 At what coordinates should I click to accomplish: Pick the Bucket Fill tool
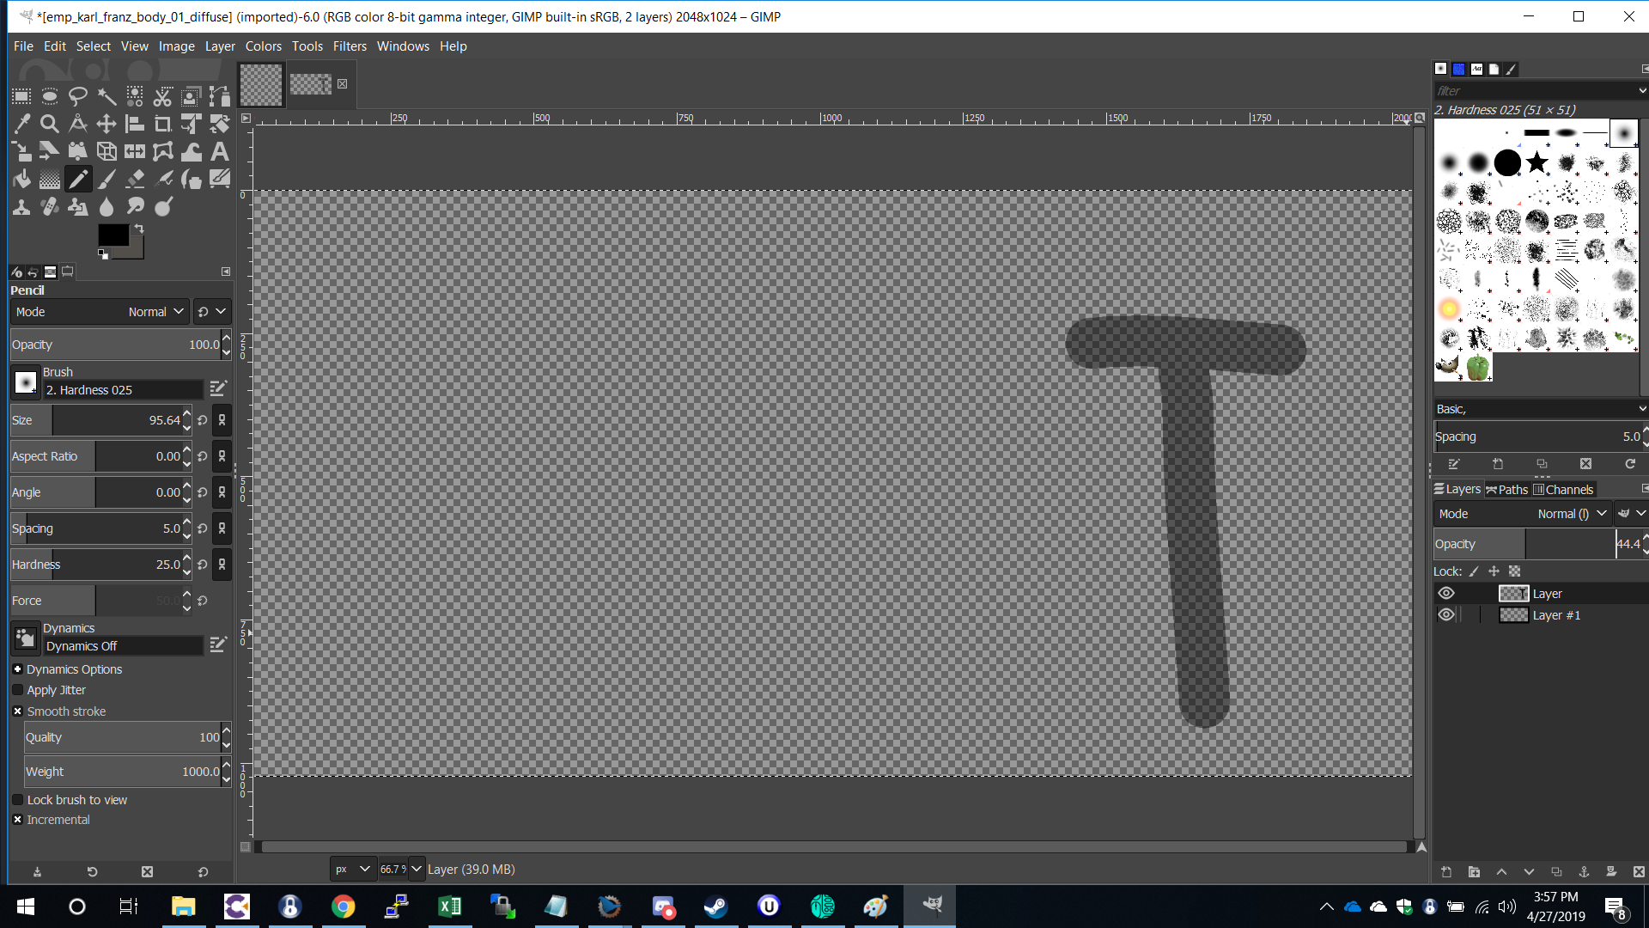pyautogui.click(x=21, y=180)
